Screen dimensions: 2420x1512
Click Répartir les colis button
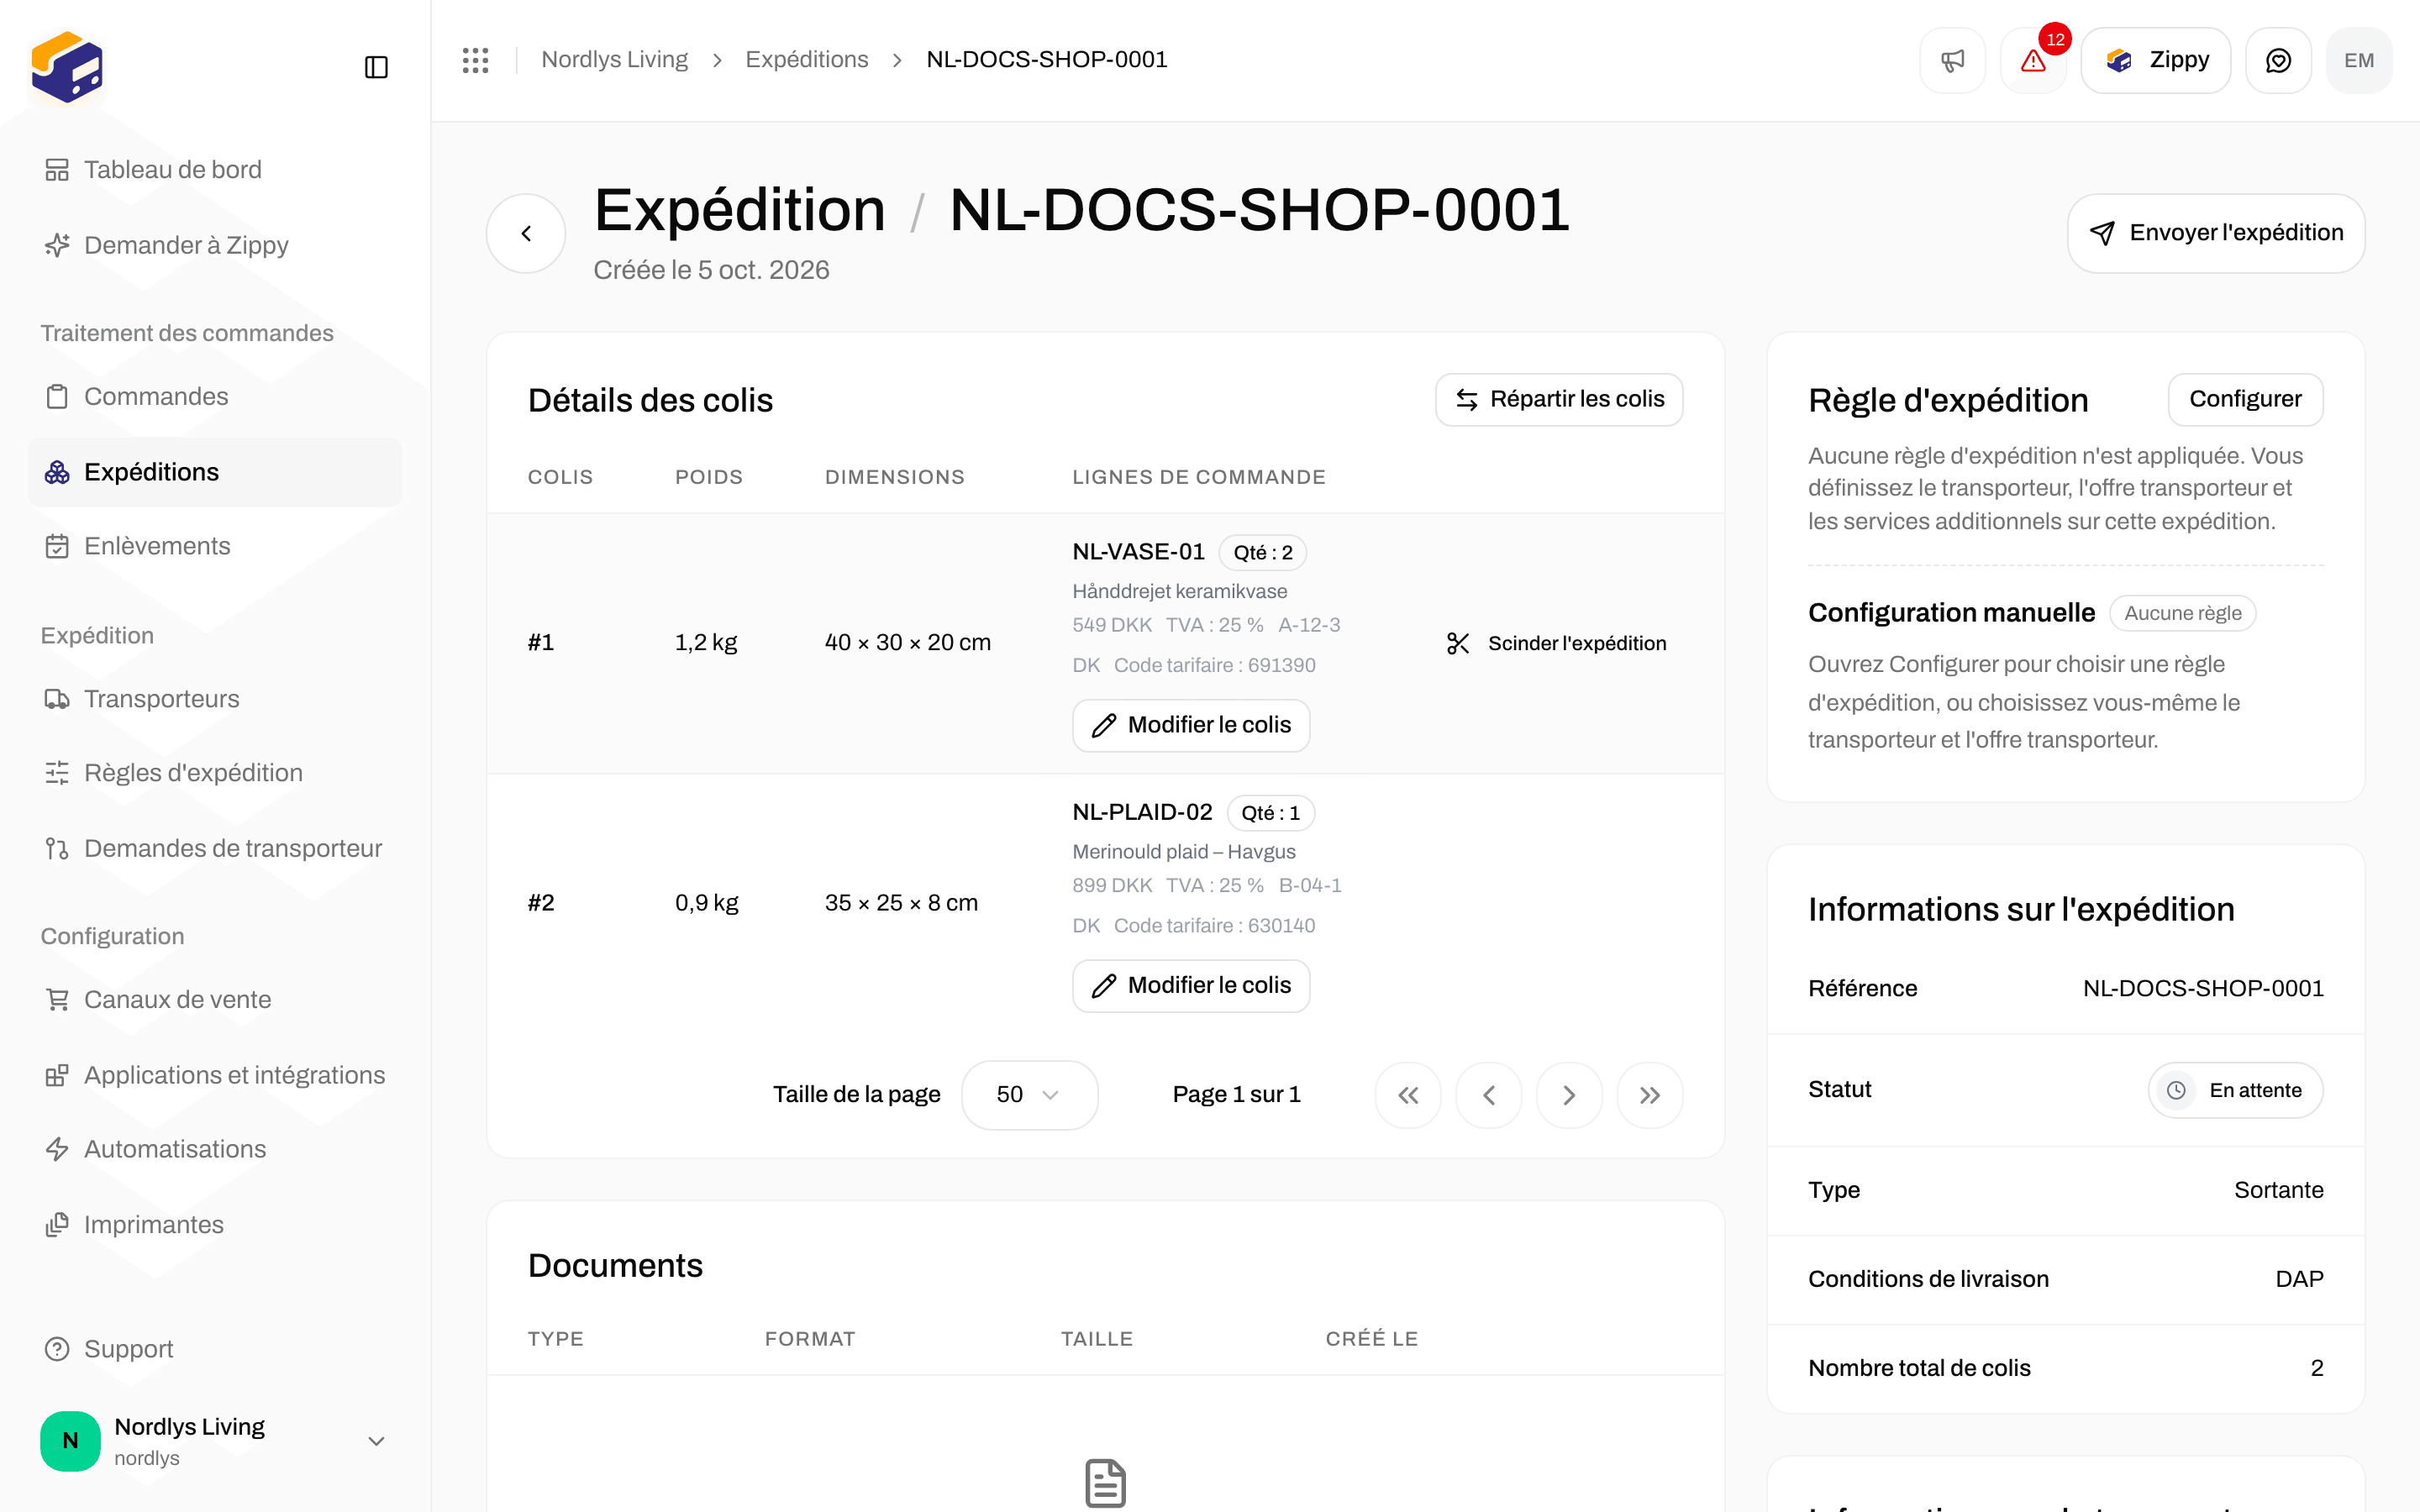coord(1559,399)
